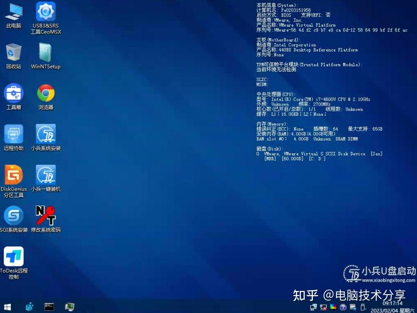Open ToDesk远程控制 icon
417x313 pixels.
[14, 263]
